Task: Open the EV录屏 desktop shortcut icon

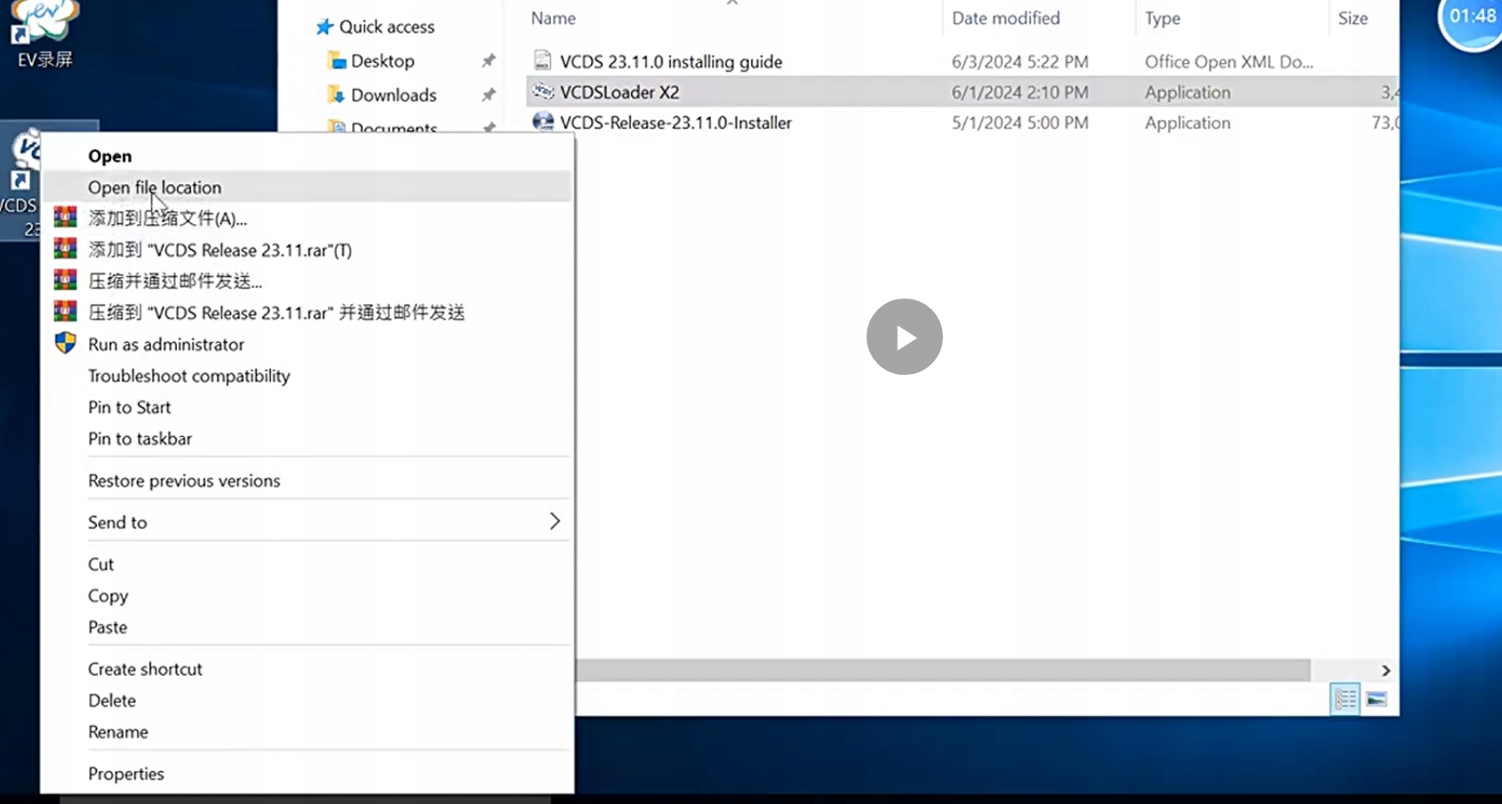Action: coord(44,20)
